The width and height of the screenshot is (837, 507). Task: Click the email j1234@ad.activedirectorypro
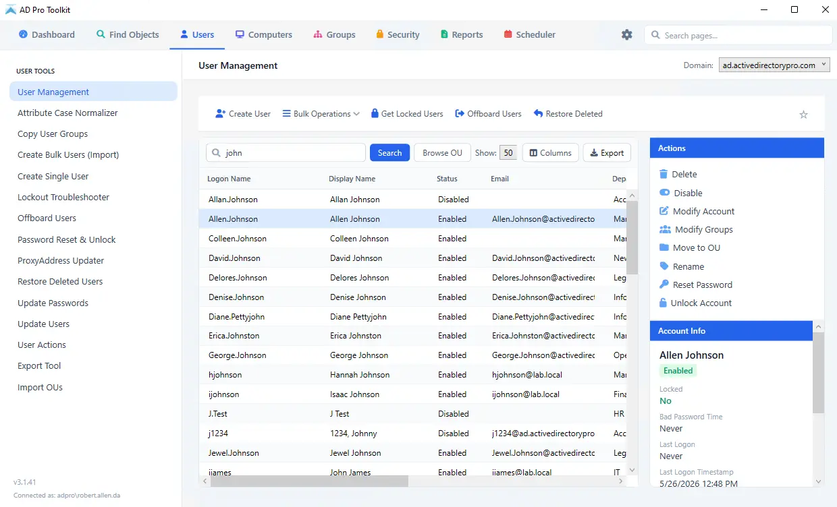[x=543, y=434]
